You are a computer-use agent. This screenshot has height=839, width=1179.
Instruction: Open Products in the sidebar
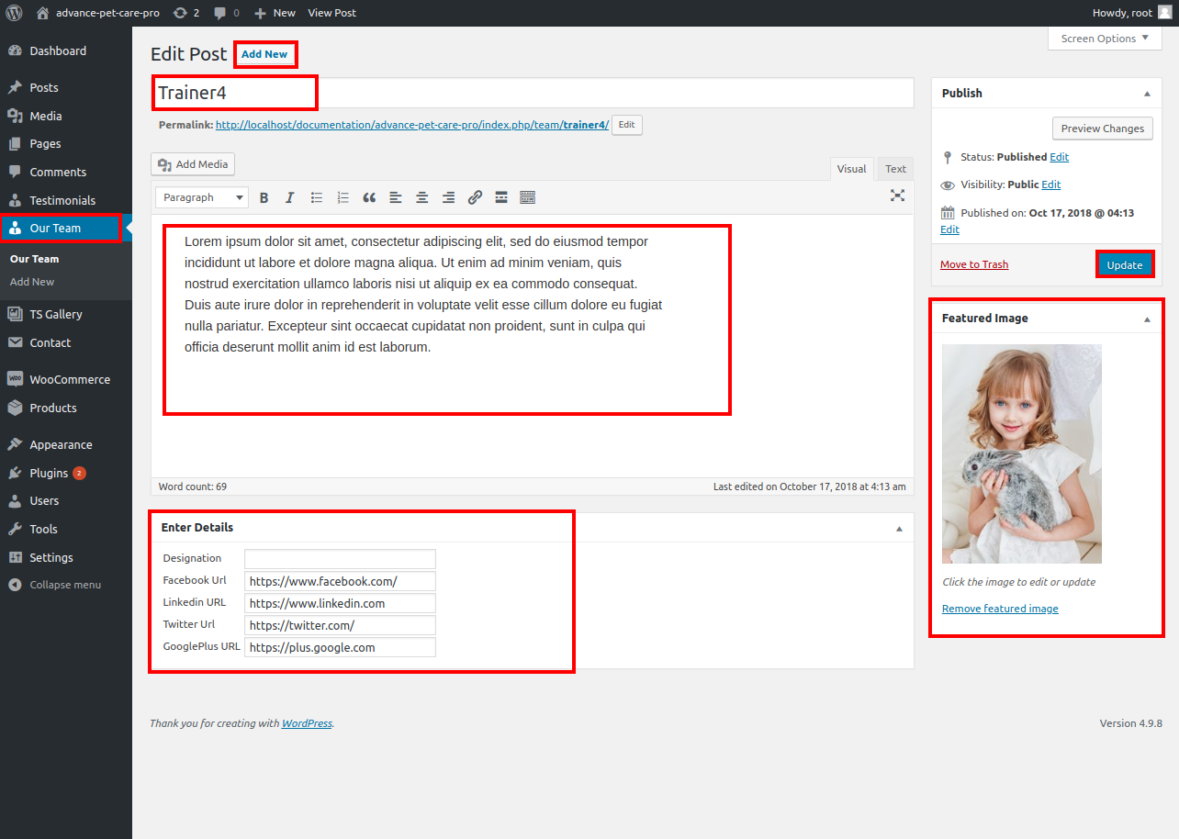[x=66, y=408]
